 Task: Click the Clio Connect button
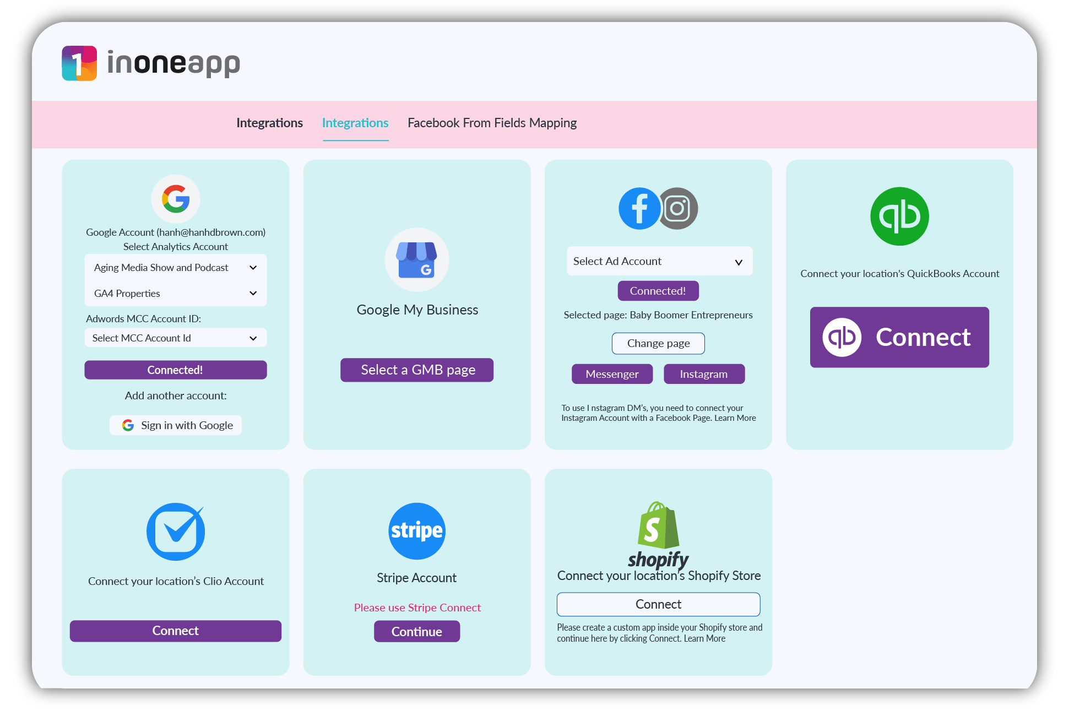(176, 631)
